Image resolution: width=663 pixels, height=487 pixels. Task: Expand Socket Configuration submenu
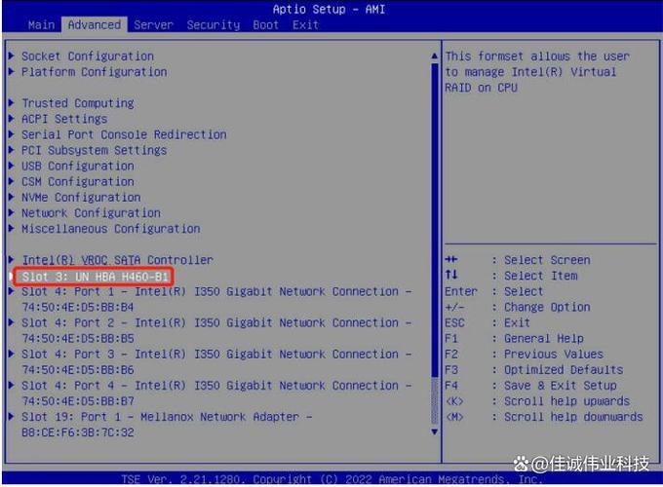pyautogui.click(x=87, y=56)
